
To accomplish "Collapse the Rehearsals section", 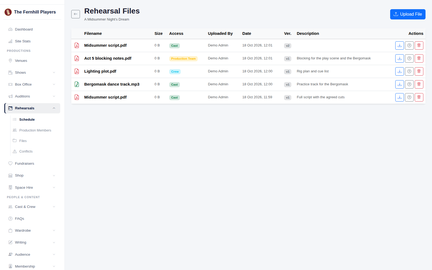I will click(32, 108).
